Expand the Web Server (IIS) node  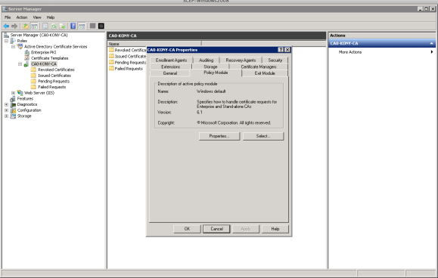click(13, 93)
